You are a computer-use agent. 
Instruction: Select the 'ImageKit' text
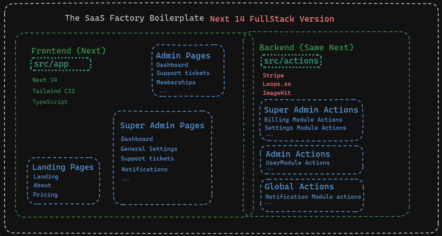coord(277,93)
